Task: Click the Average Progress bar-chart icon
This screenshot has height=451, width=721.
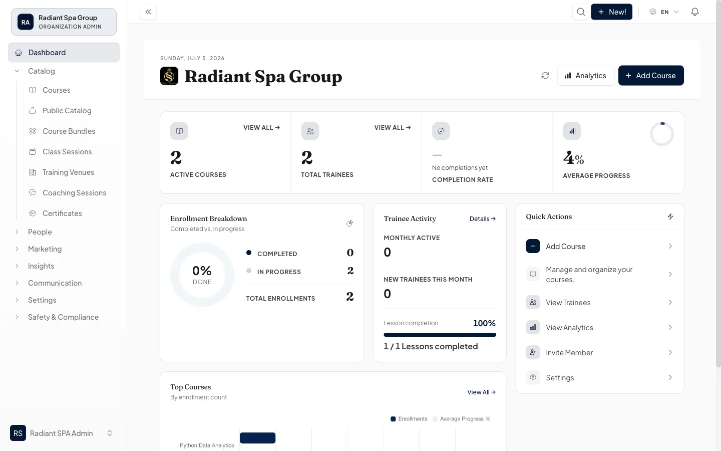Action: pyautogui.click(x=572, y=131)
